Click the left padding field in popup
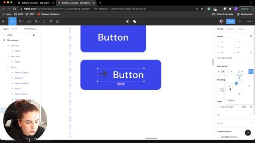The image size is (255, 143). 229,86
